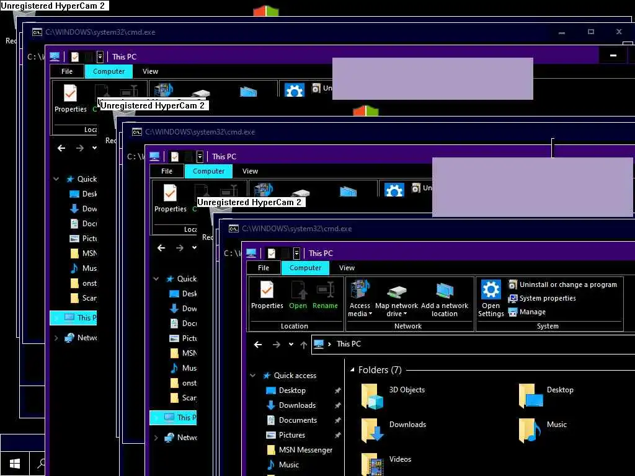This screenshot has height=476, width=635.
Task: Open View tab in rear This PC window
Action: 150,71
